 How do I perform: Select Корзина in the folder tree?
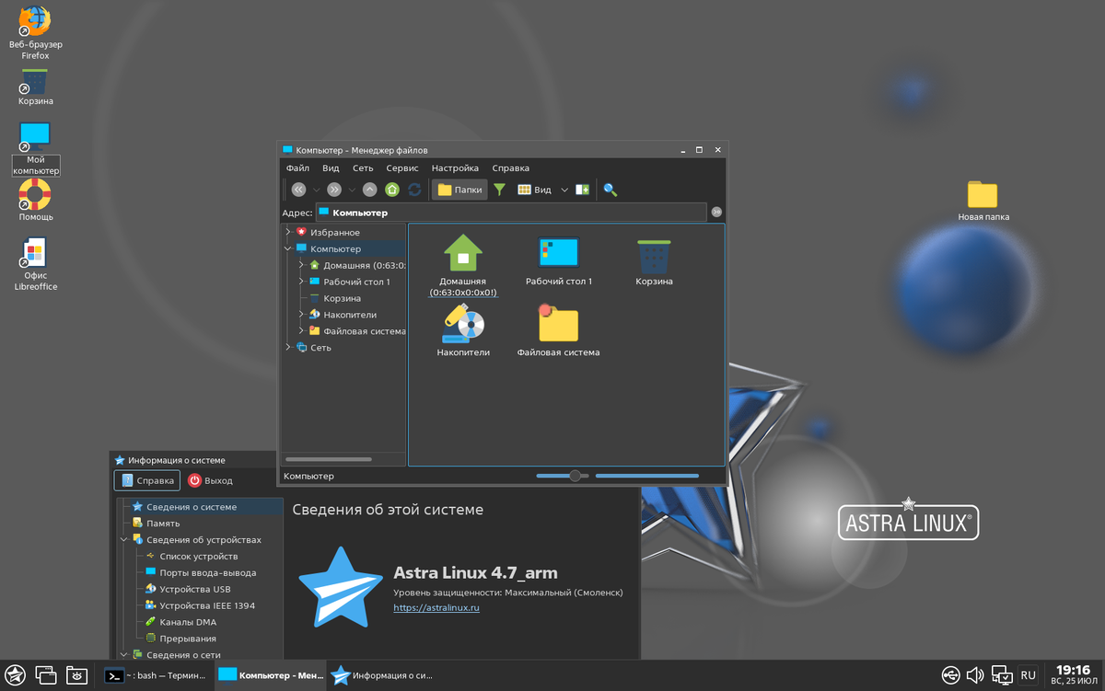pyautogui.click(x=342, y=298)
